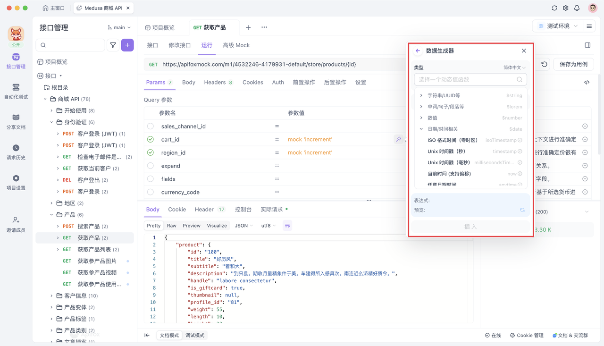
Task: Switch to the 修改接口 tab
Action: [180, 45]
